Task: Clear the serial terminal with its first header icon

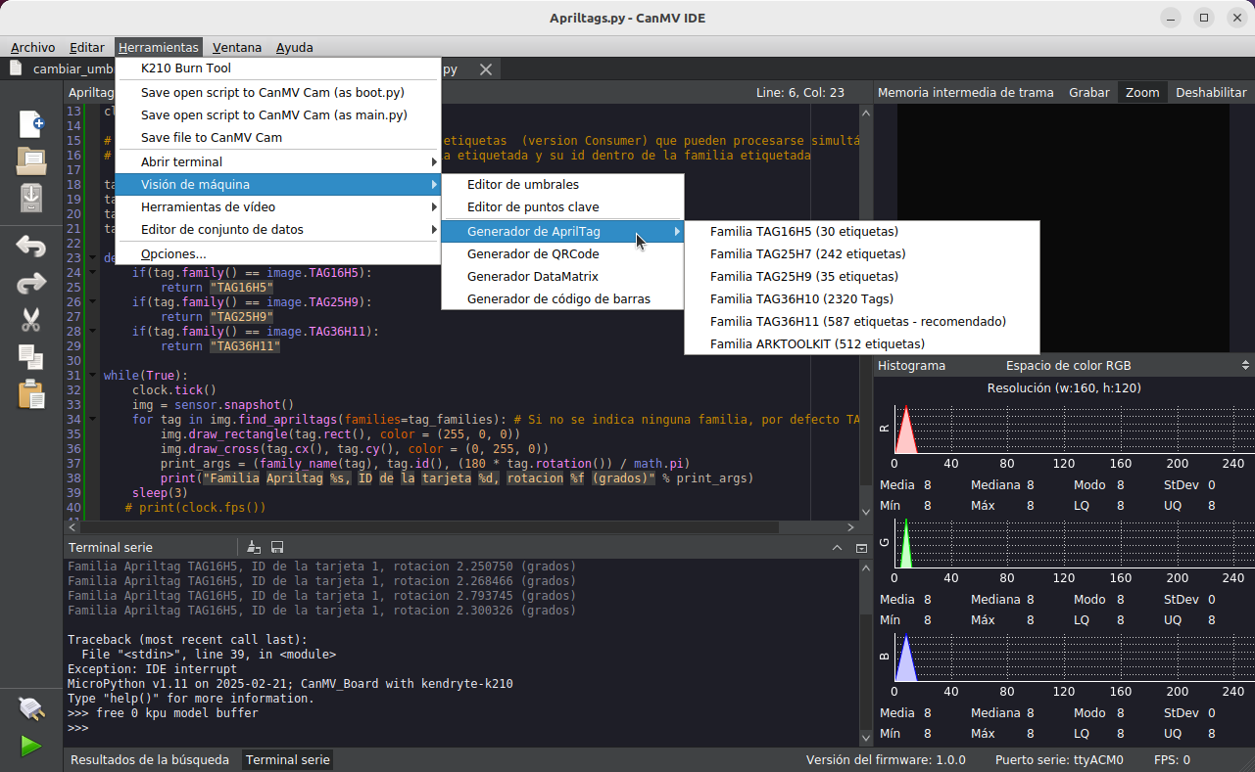Action: (254, 547)
